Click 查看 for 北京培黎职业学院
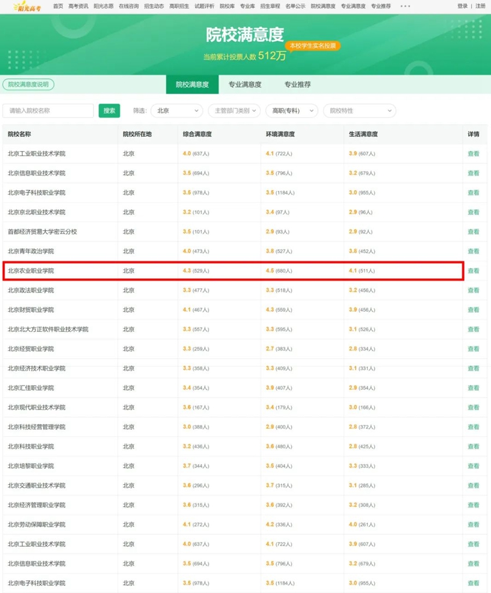The height and width of the screenshot is (593, 491). tap(473, 466)
